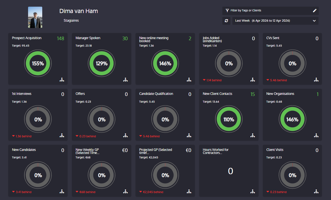
Task: Click the pencil edit filter icon
Action: click(315, 11)
